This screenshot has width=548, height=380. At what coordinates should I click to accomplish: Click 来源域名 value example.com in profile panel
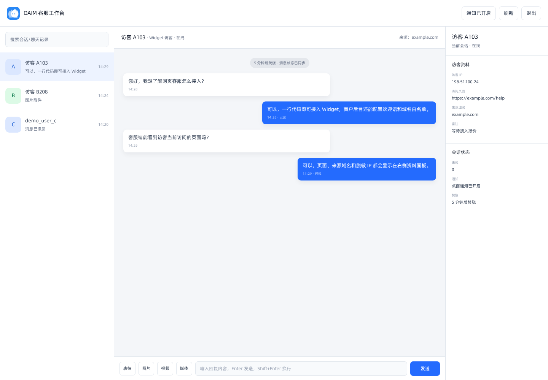[465, 114]
